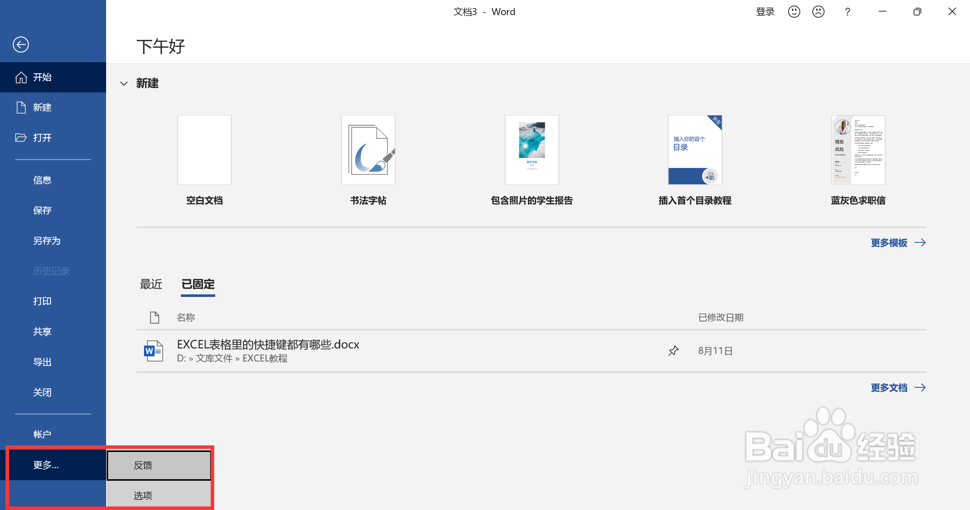Open the 共享 page
Screen dimensions: 970x510
pyautogui.click(x=53, y=332)
